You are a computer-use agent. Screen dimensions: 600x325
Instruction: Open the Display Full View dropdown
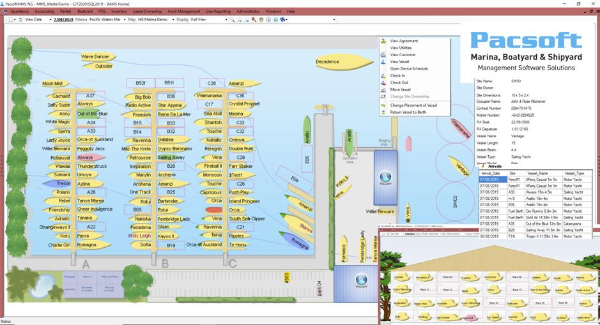point(226,20)
